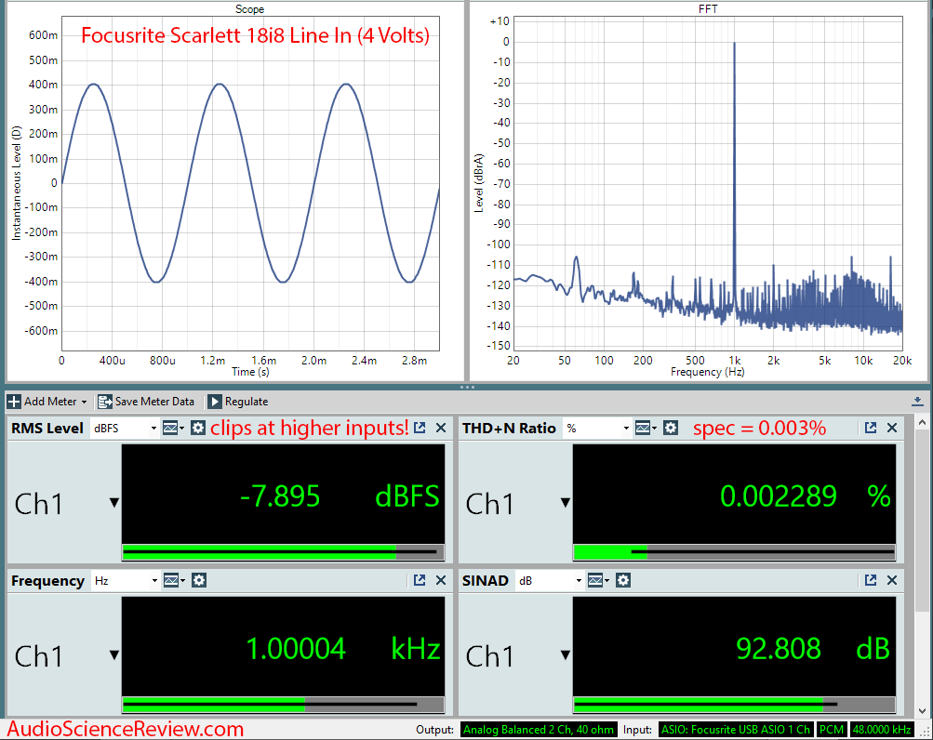This screenshot has width=933, height=740.
Task: Click the RMS Level green bar graph
Action: (283, 552)
